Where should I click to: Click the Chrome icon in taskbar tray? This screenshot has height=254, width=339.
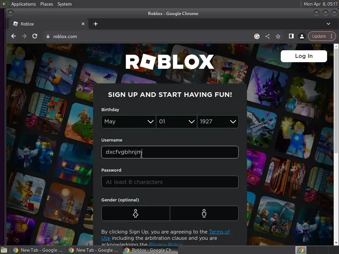[301, 250]
